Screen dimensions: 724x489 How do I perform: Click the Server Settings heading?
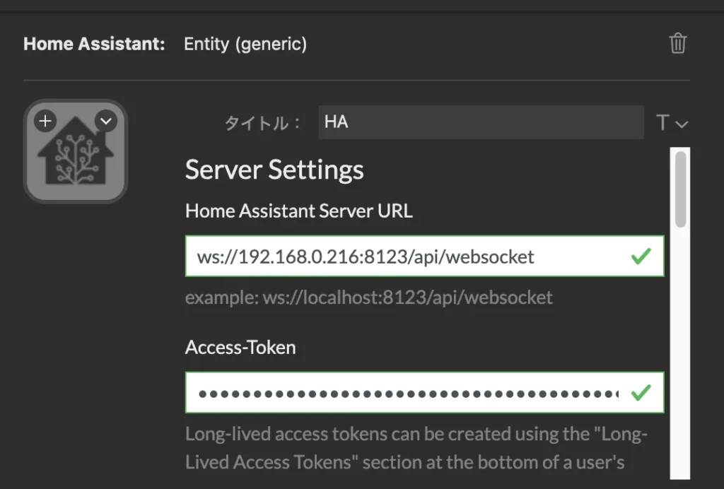click(x=275, y=170)
